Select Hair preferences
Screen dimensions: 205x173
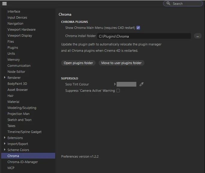[10, 96]
